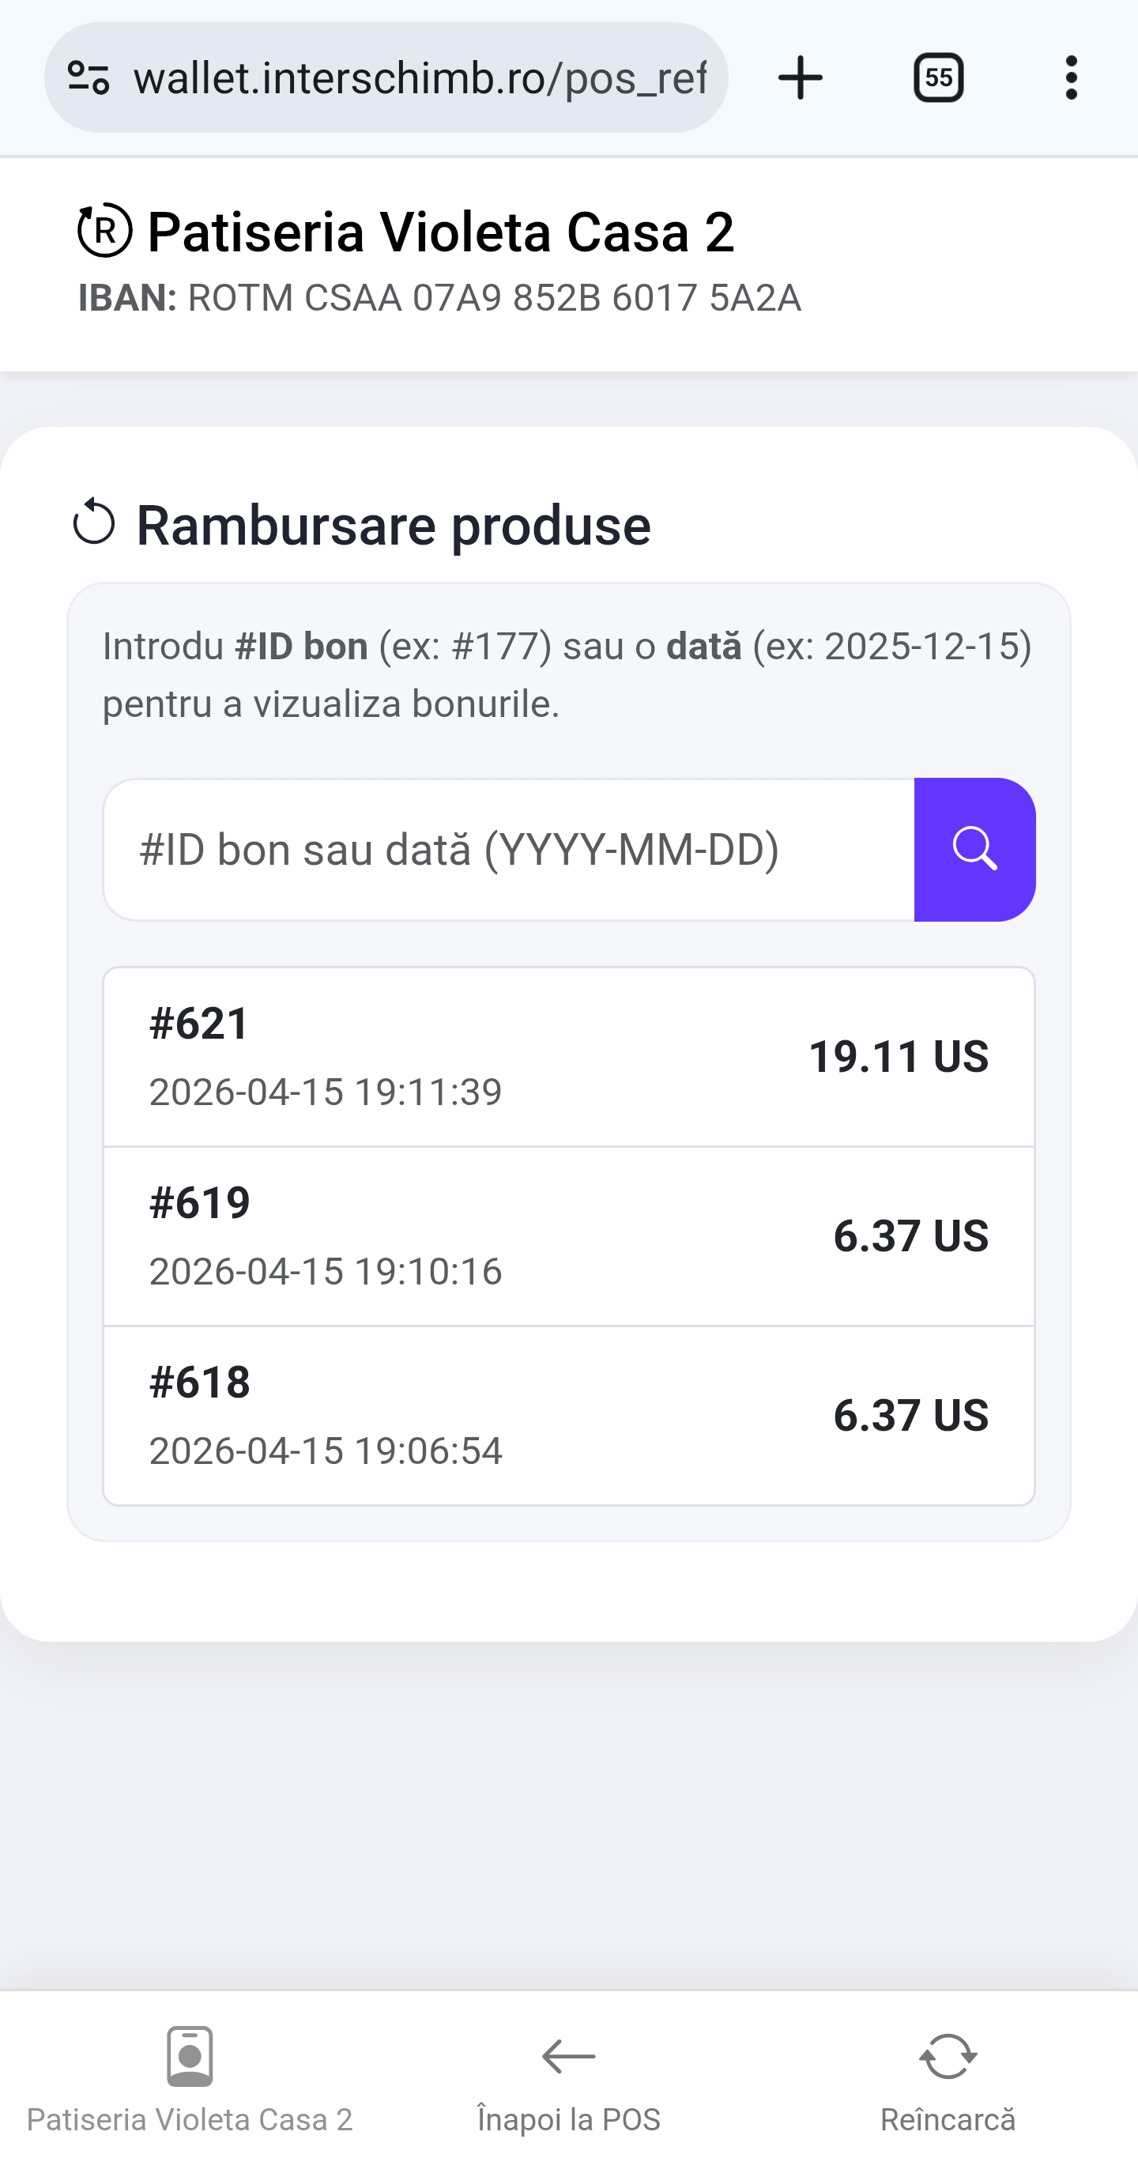This screenshot has height=2158, width=1138.
Task: Tap the IBAN number text
Action: [x=494, y=298]
